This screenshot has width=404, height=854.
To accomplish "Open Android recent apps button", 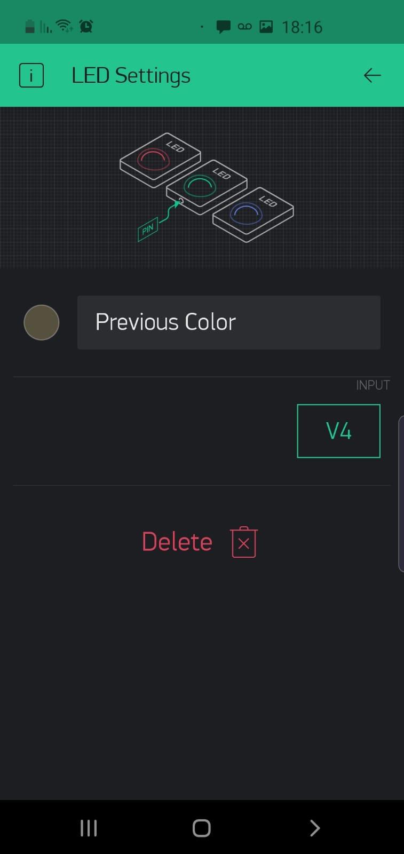I will coord(89,828).
